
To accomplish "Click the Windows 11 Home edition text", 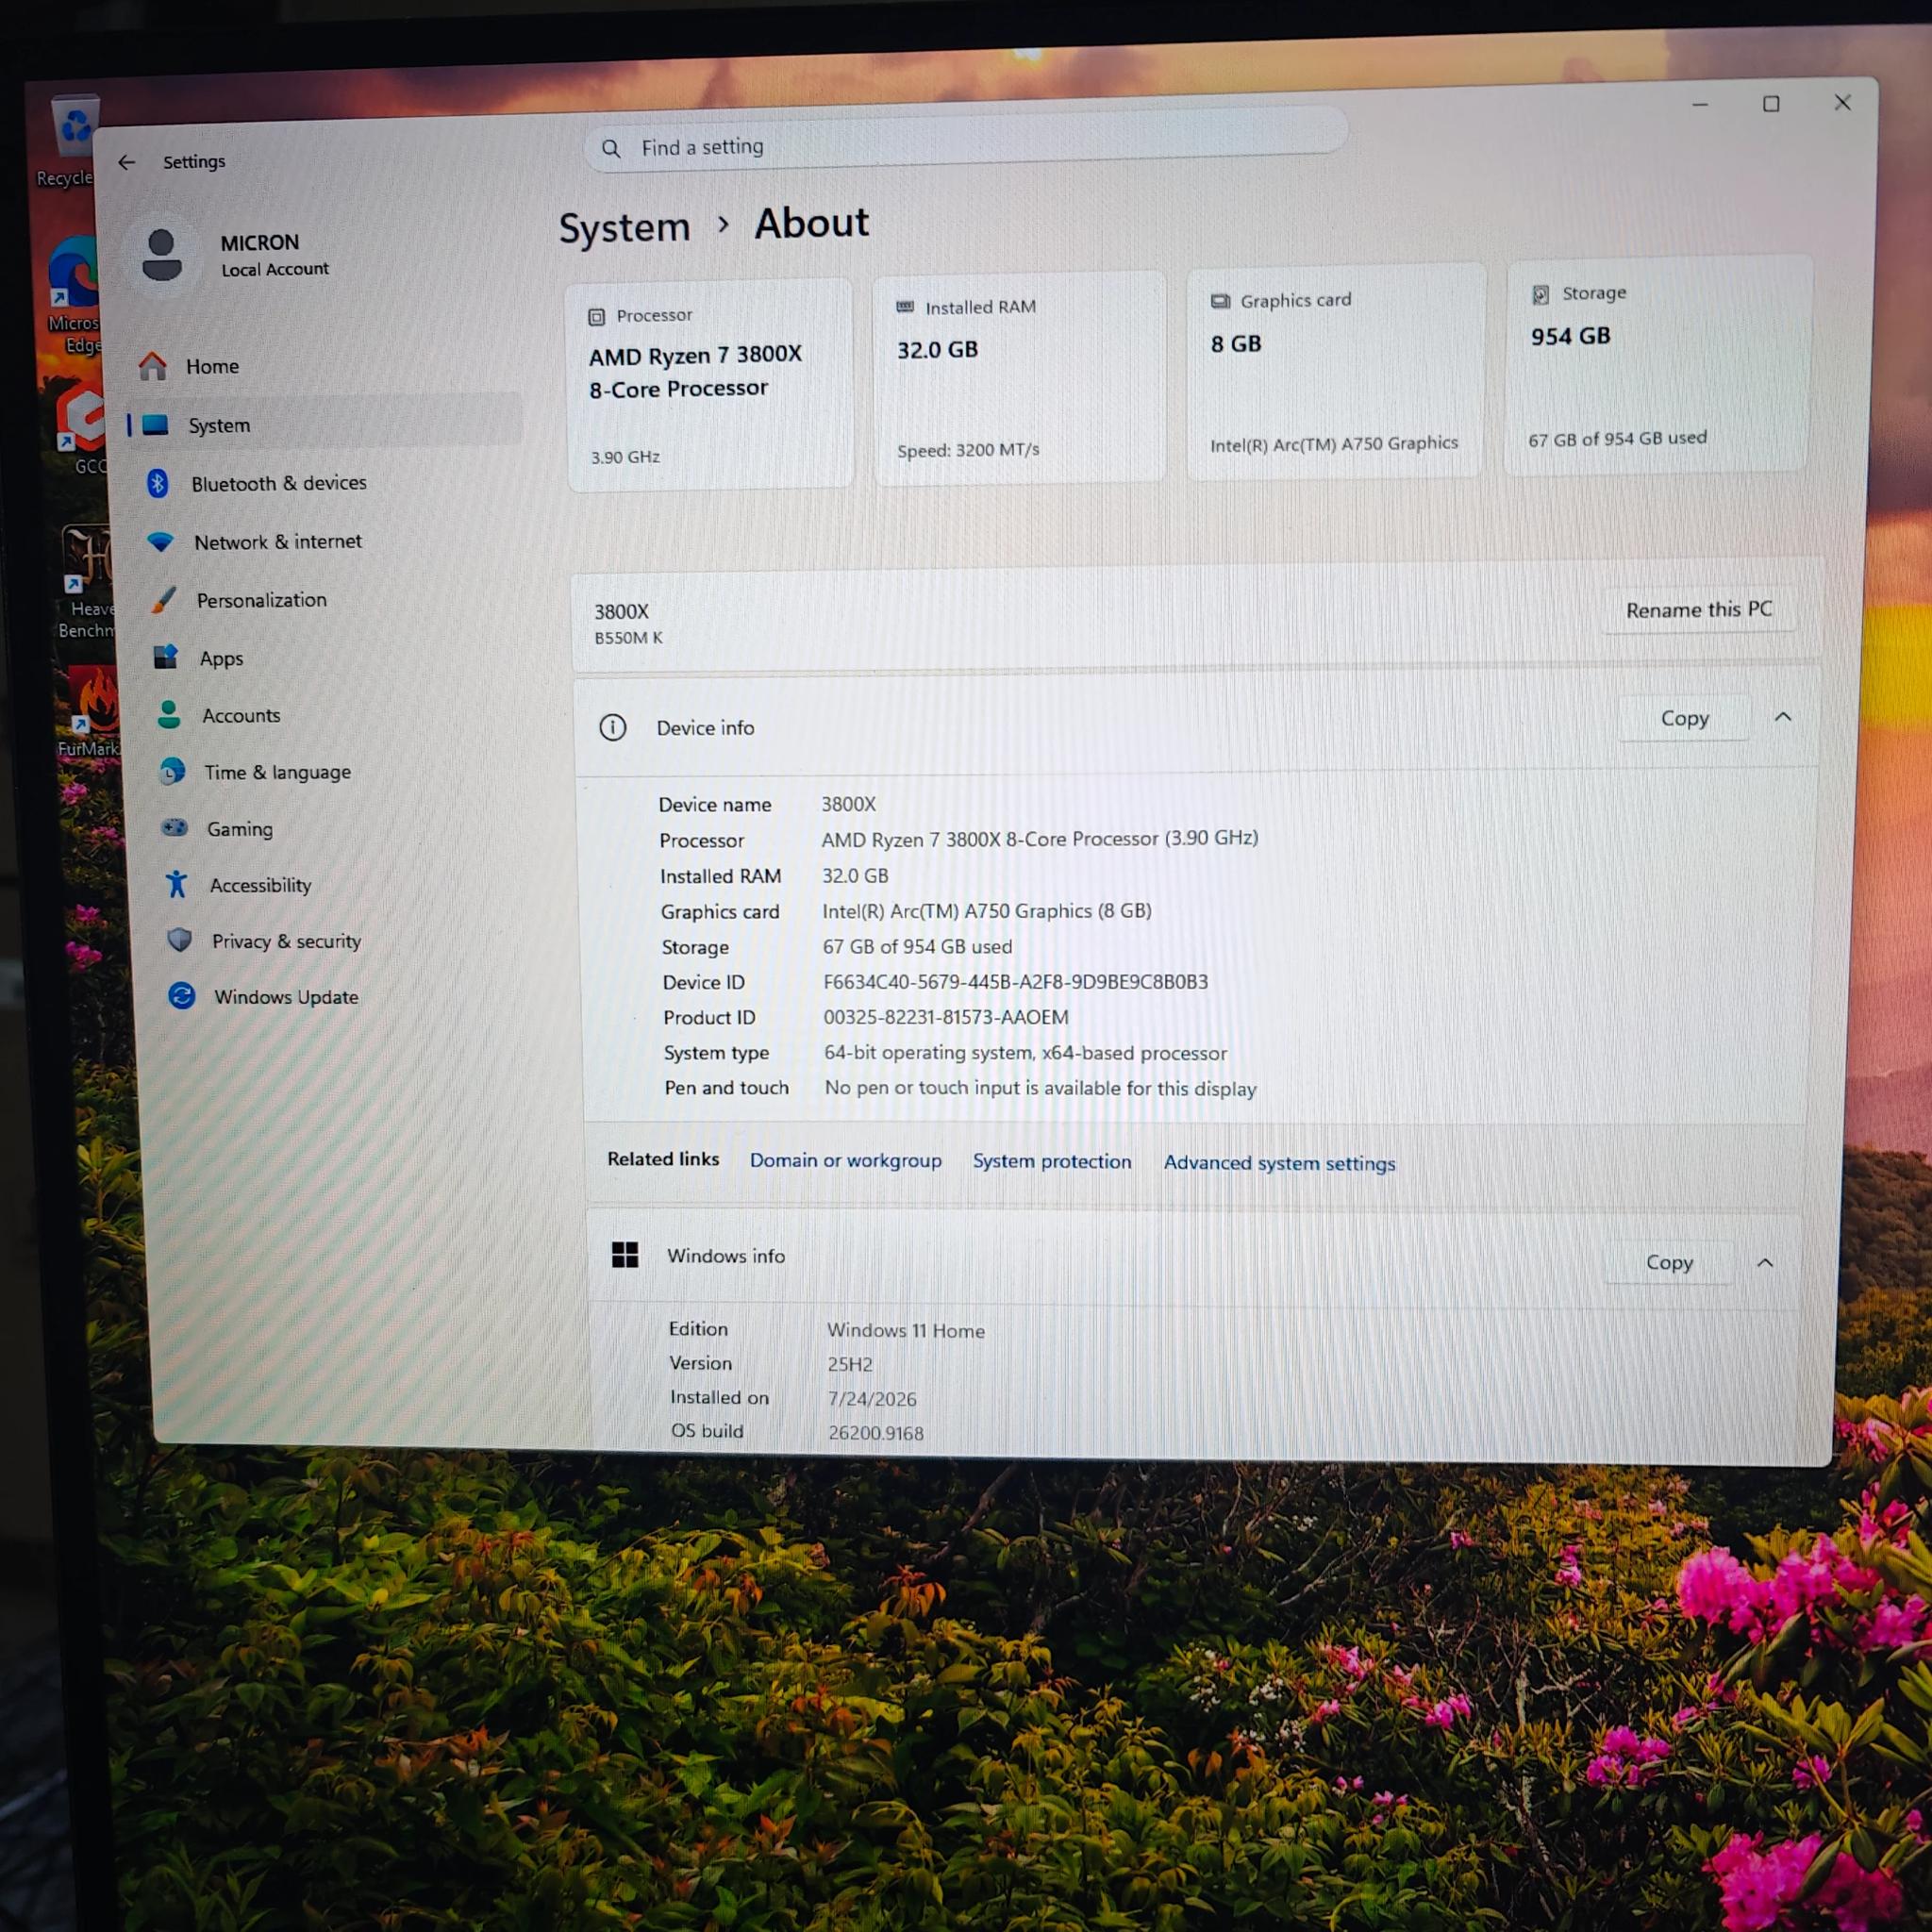I will coord(906,1330).
